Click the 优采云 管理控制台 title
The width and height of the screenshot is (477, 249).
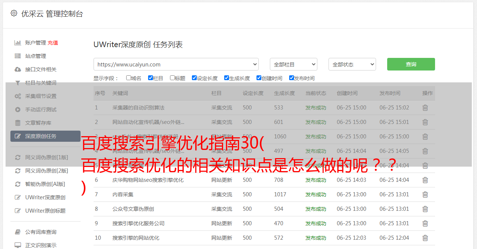point(52,14)
